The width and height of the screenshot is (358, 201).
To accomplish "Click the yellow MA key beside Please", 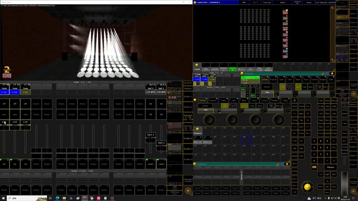I will pos(314,167).
